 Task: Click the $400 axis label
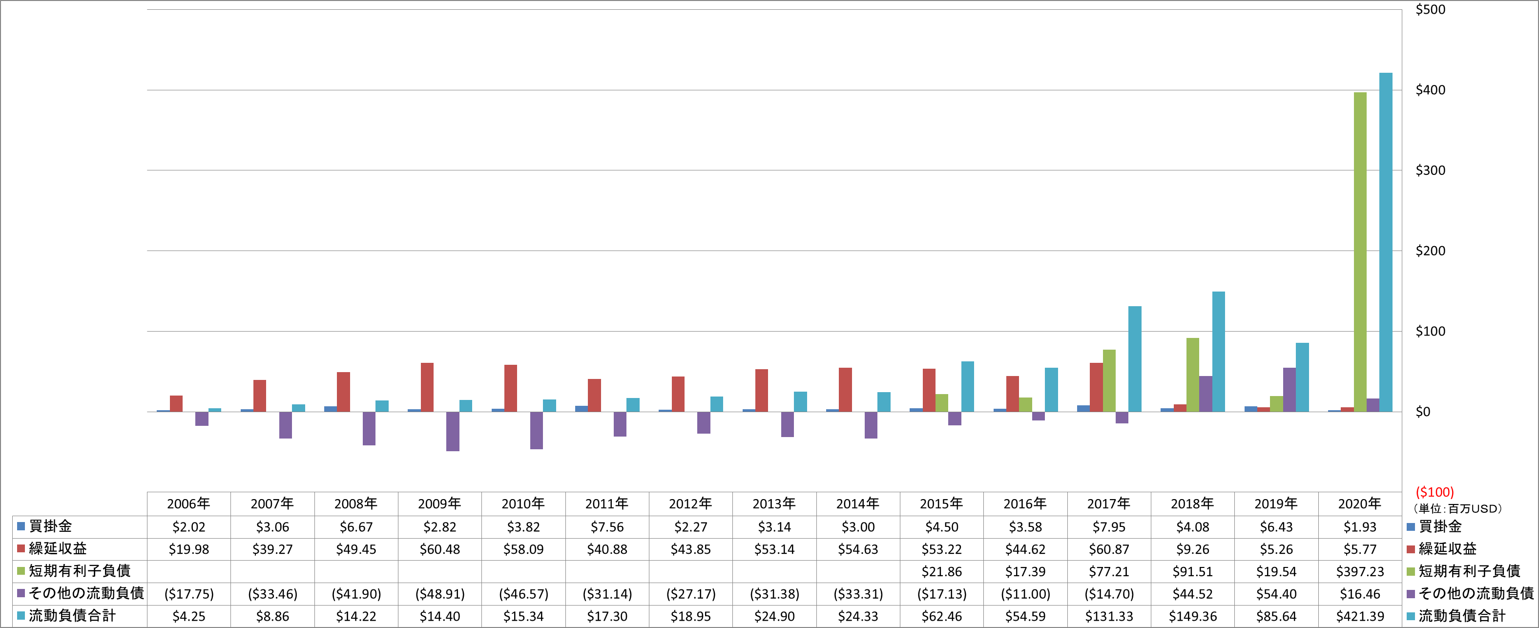(1430, 90)
